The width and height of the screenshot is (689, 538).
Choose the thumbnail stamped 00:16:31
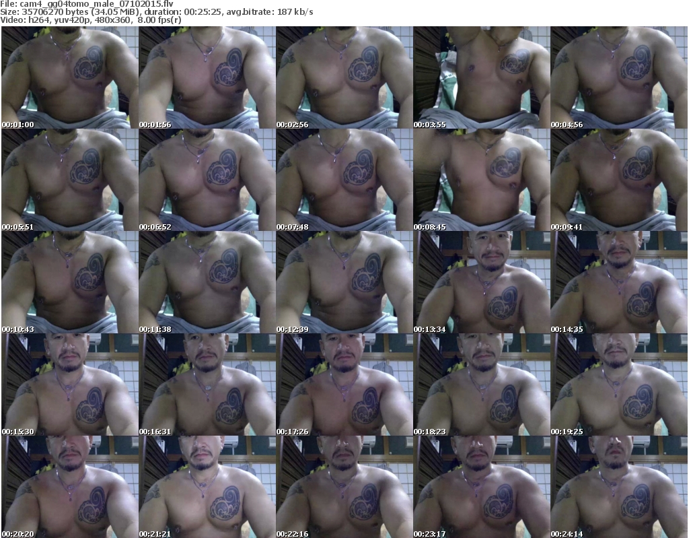pyautogui.click(x=207, y=384)
